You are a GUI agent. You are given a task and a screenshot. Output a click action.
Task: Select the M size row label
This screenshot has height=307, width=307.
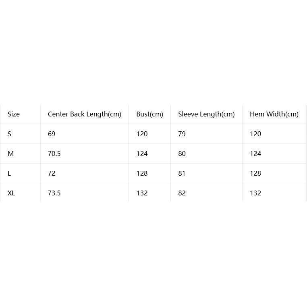pyautogui.click(x=10, y=153)
